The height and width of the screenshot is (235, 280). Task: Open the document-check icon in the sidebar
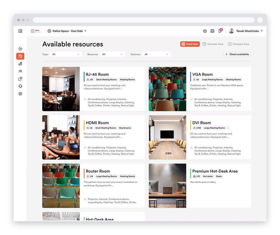pos(20,79)
